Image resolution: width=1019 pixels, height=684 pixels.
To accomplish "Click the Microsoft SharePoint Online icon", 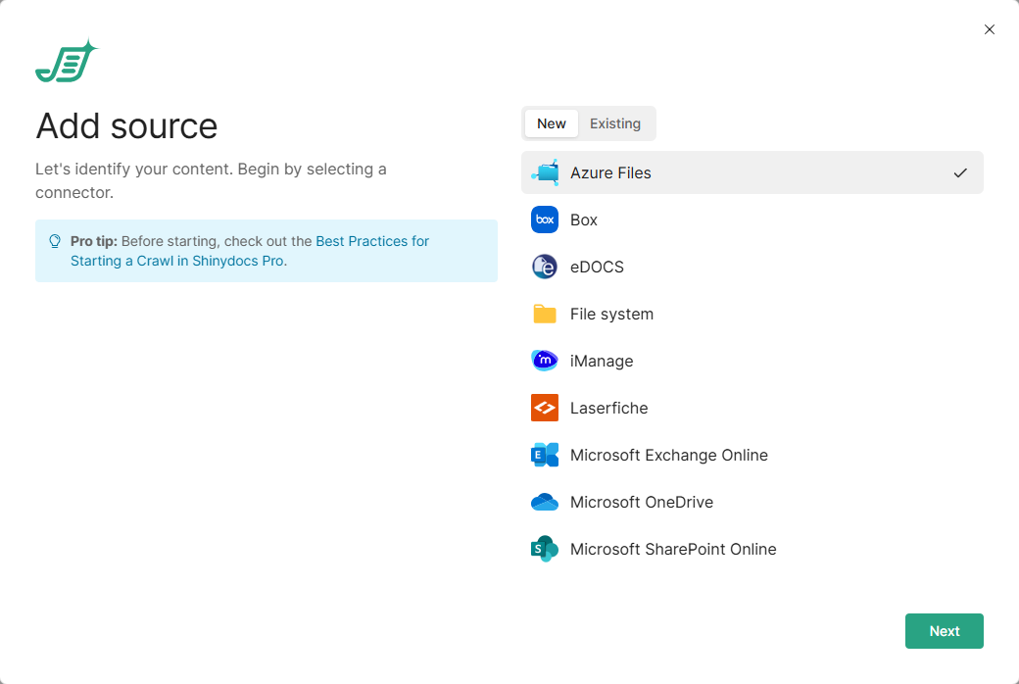I will tap(545, 549).
